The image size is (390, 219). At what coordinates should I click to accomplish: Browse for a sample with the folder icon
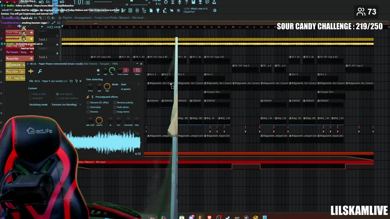point(71,81)
